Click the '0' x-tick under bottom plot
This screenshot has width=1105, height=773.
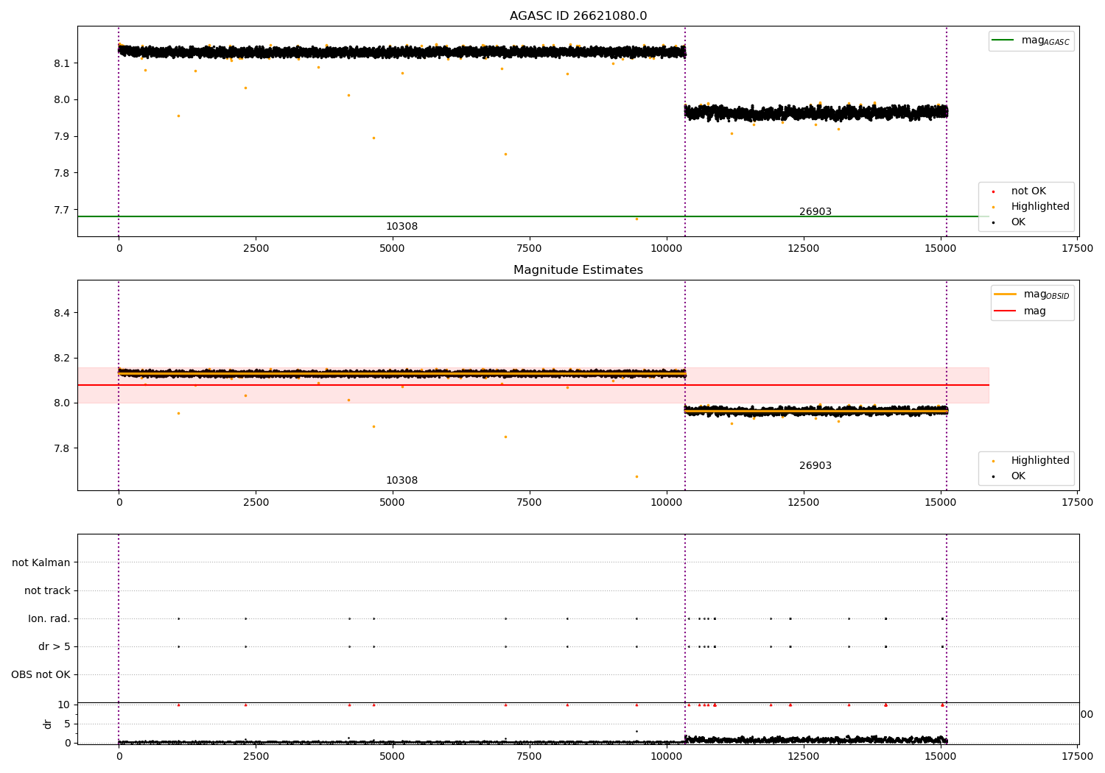coord(119,757)
